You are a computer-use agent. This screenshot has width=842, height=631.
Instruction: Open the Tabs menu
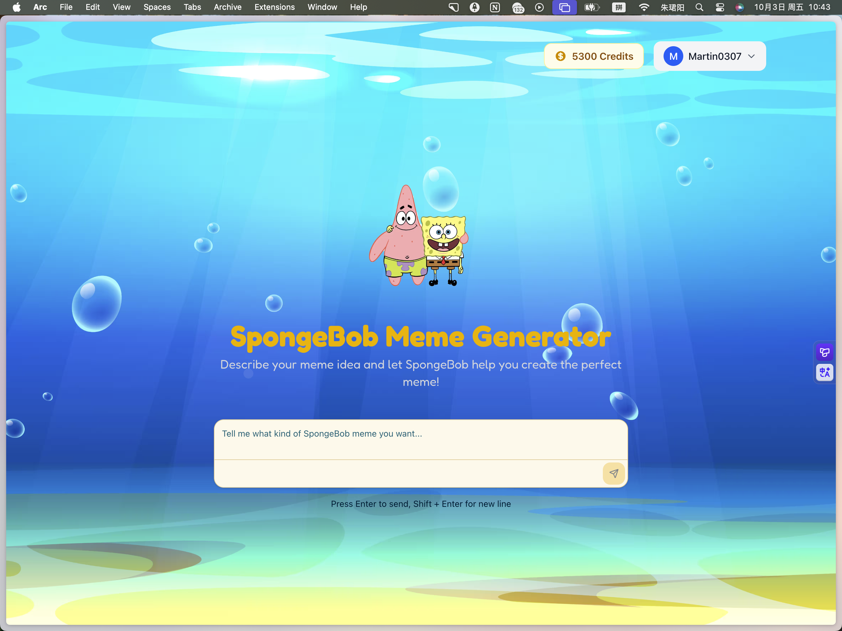192,7
